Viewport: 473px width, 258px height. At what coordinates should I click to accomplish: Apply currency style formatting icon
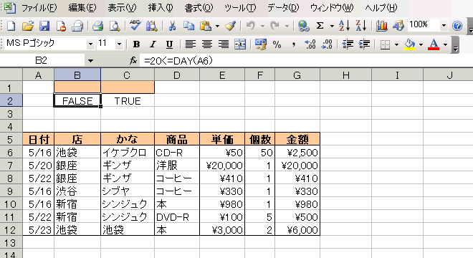[x=260, y=44]
